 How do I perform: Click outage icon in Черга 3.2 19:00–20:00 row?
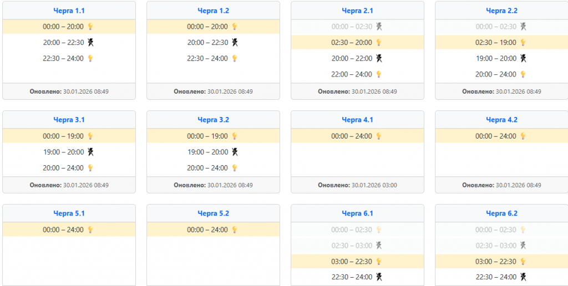click(x=235, y=152)
